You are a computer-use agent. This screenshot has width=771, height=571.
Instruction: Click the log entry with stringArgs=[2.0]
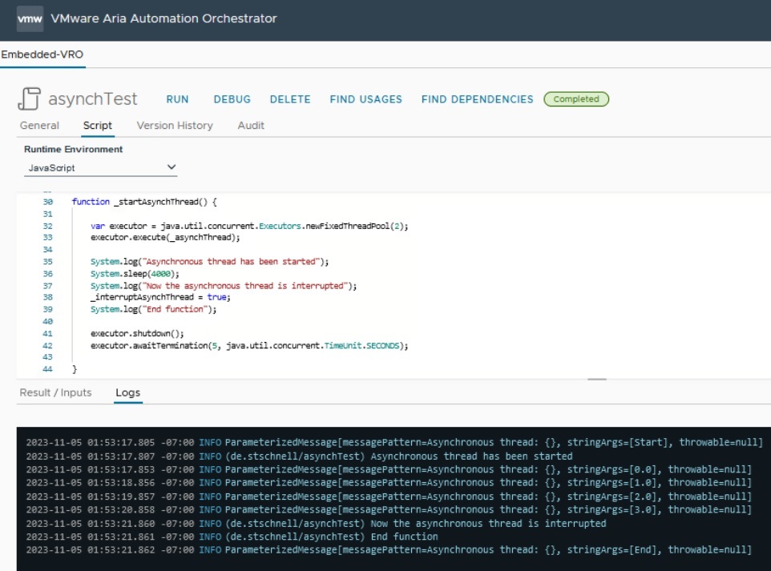(389, 497)
